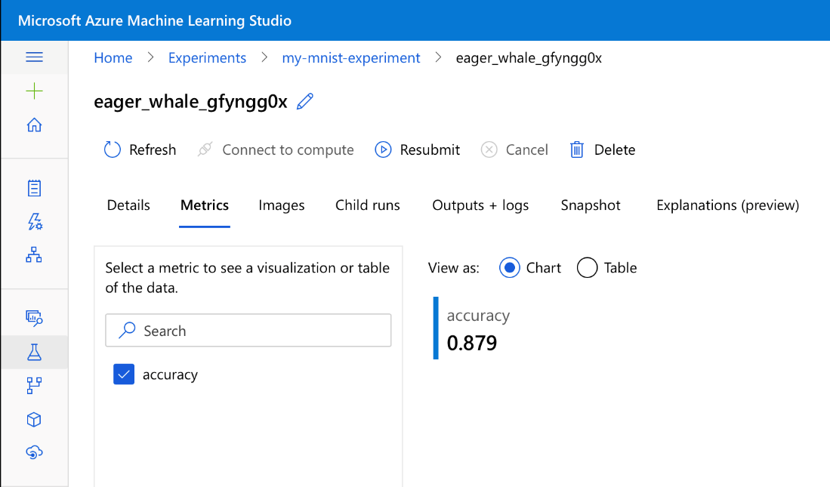
Task: Click the Connect to compute plug icon
Action: 205,149
